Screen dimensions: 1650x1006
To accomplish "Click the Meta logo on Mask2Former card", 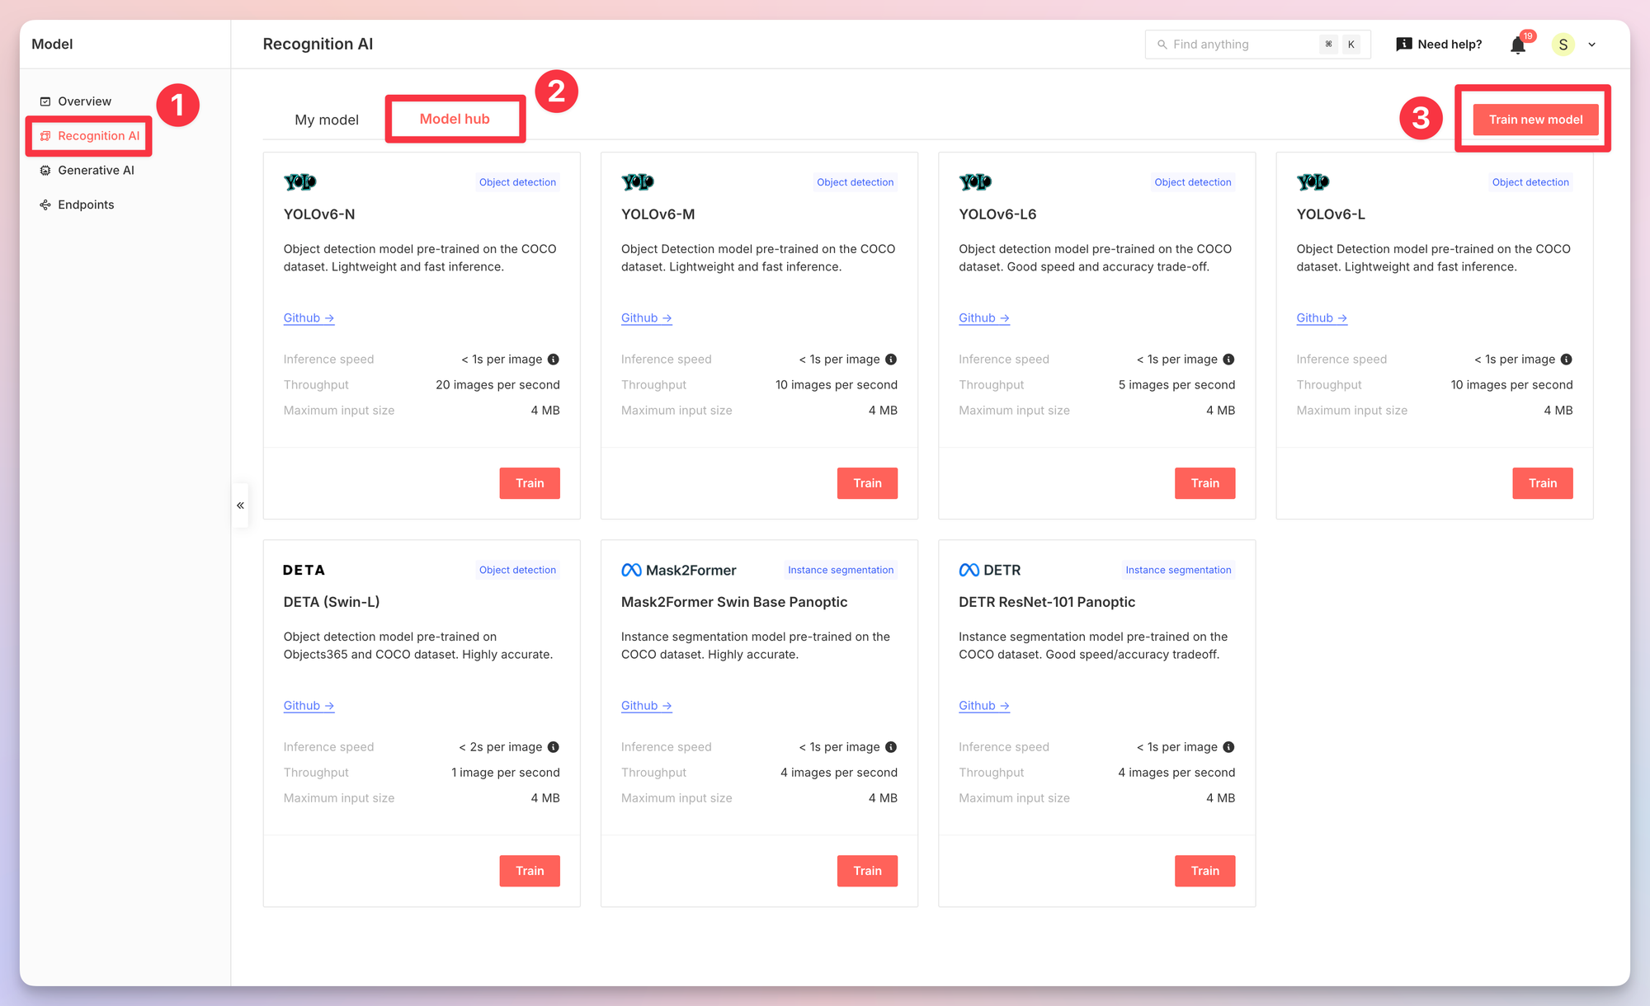I will (x=631, y=570).
